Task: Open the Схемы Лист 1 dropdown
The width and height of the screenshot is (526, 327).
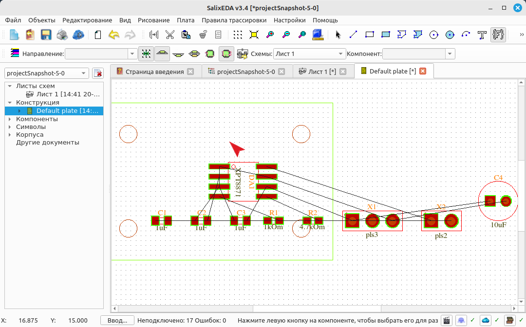Action: pos(309,54)
